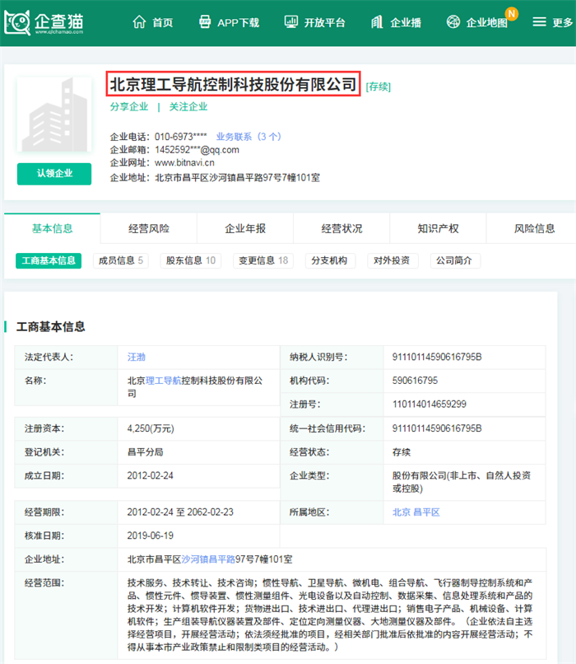Click the APP下载 printer-style icon
Image resolution: width=576 pixels, height=664 pixels.
tap(205, 21)
